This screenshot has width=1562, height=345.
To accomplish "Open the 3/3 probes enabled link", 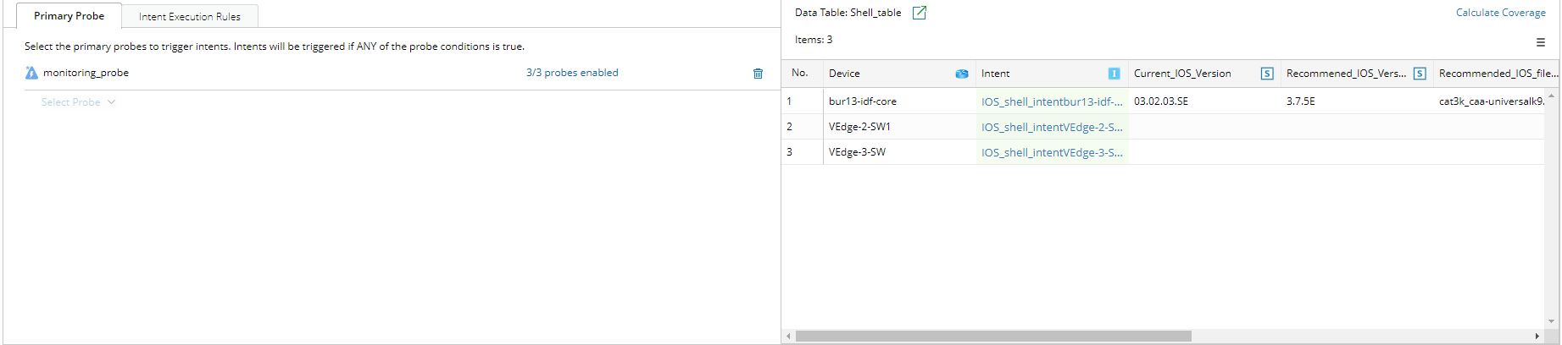I will click(x=572, y=73).
